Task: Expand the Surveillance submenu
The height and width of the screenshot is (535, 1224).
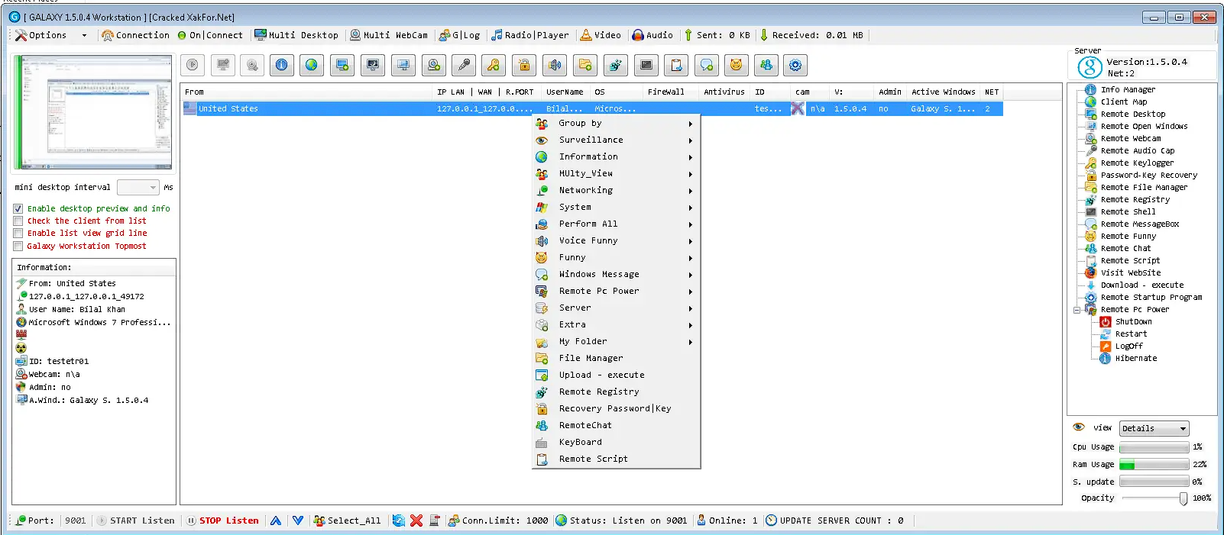Action: point(616,140)
